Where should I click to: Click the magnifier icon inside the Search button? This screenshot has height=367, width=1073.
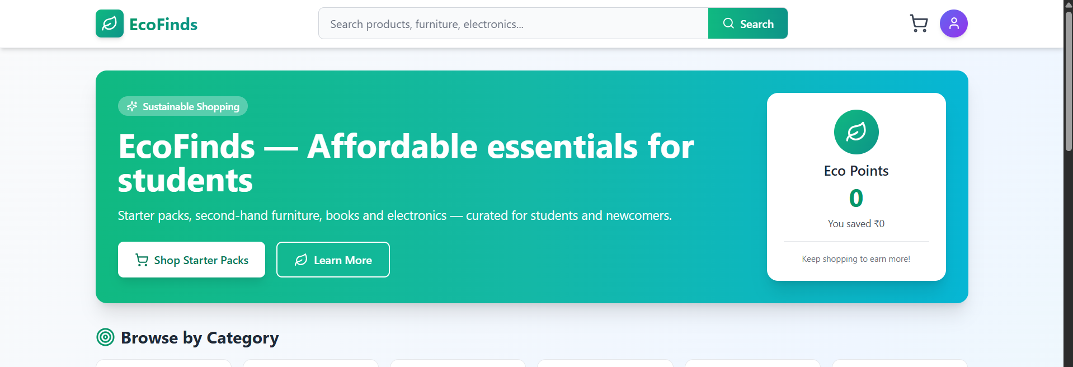pyautogui.click(x=728, y=23)
